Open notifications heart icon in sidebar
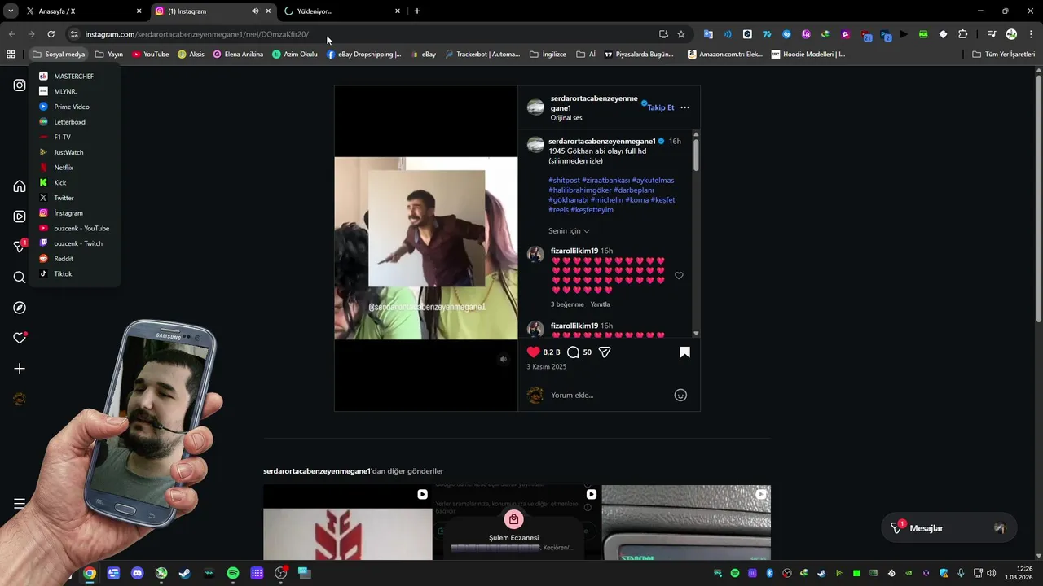 tap(20, 338)
